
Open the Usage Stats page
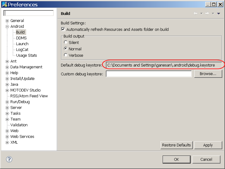26,56
